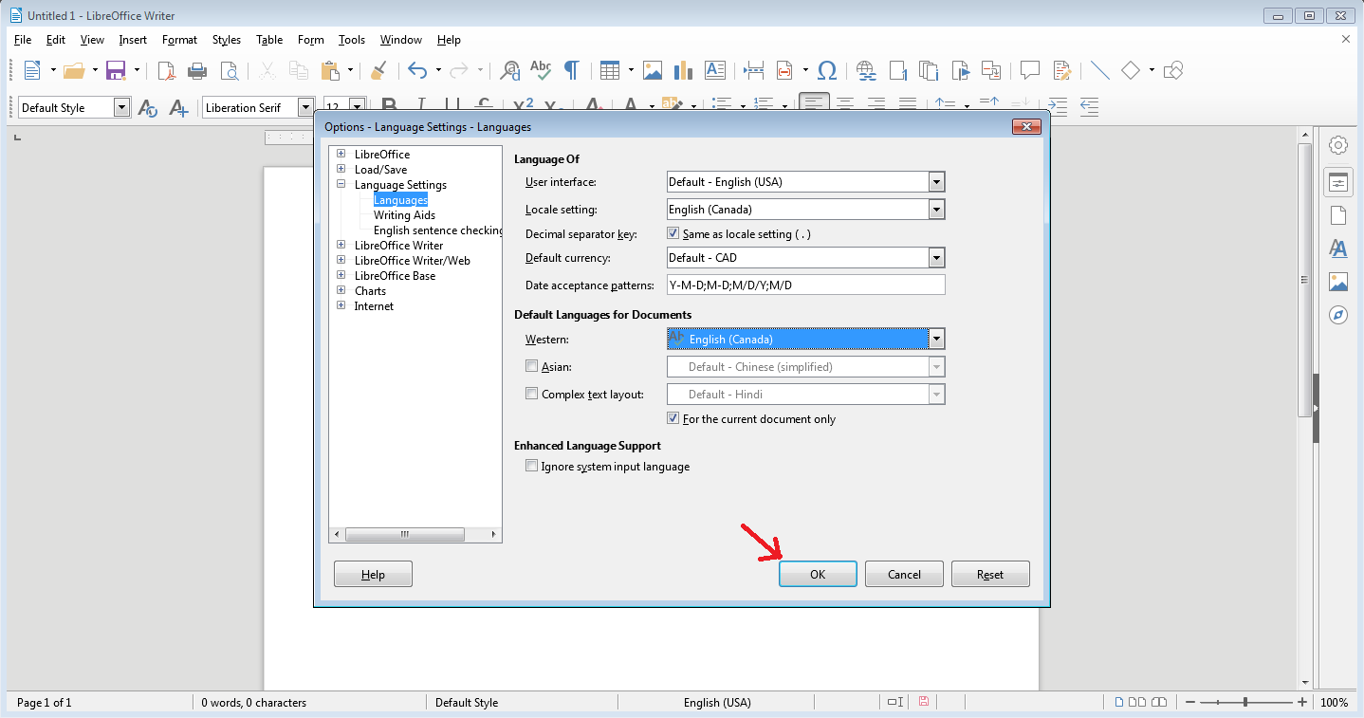
Task: Click the Save document icon
Action: (x=116, y=70)
